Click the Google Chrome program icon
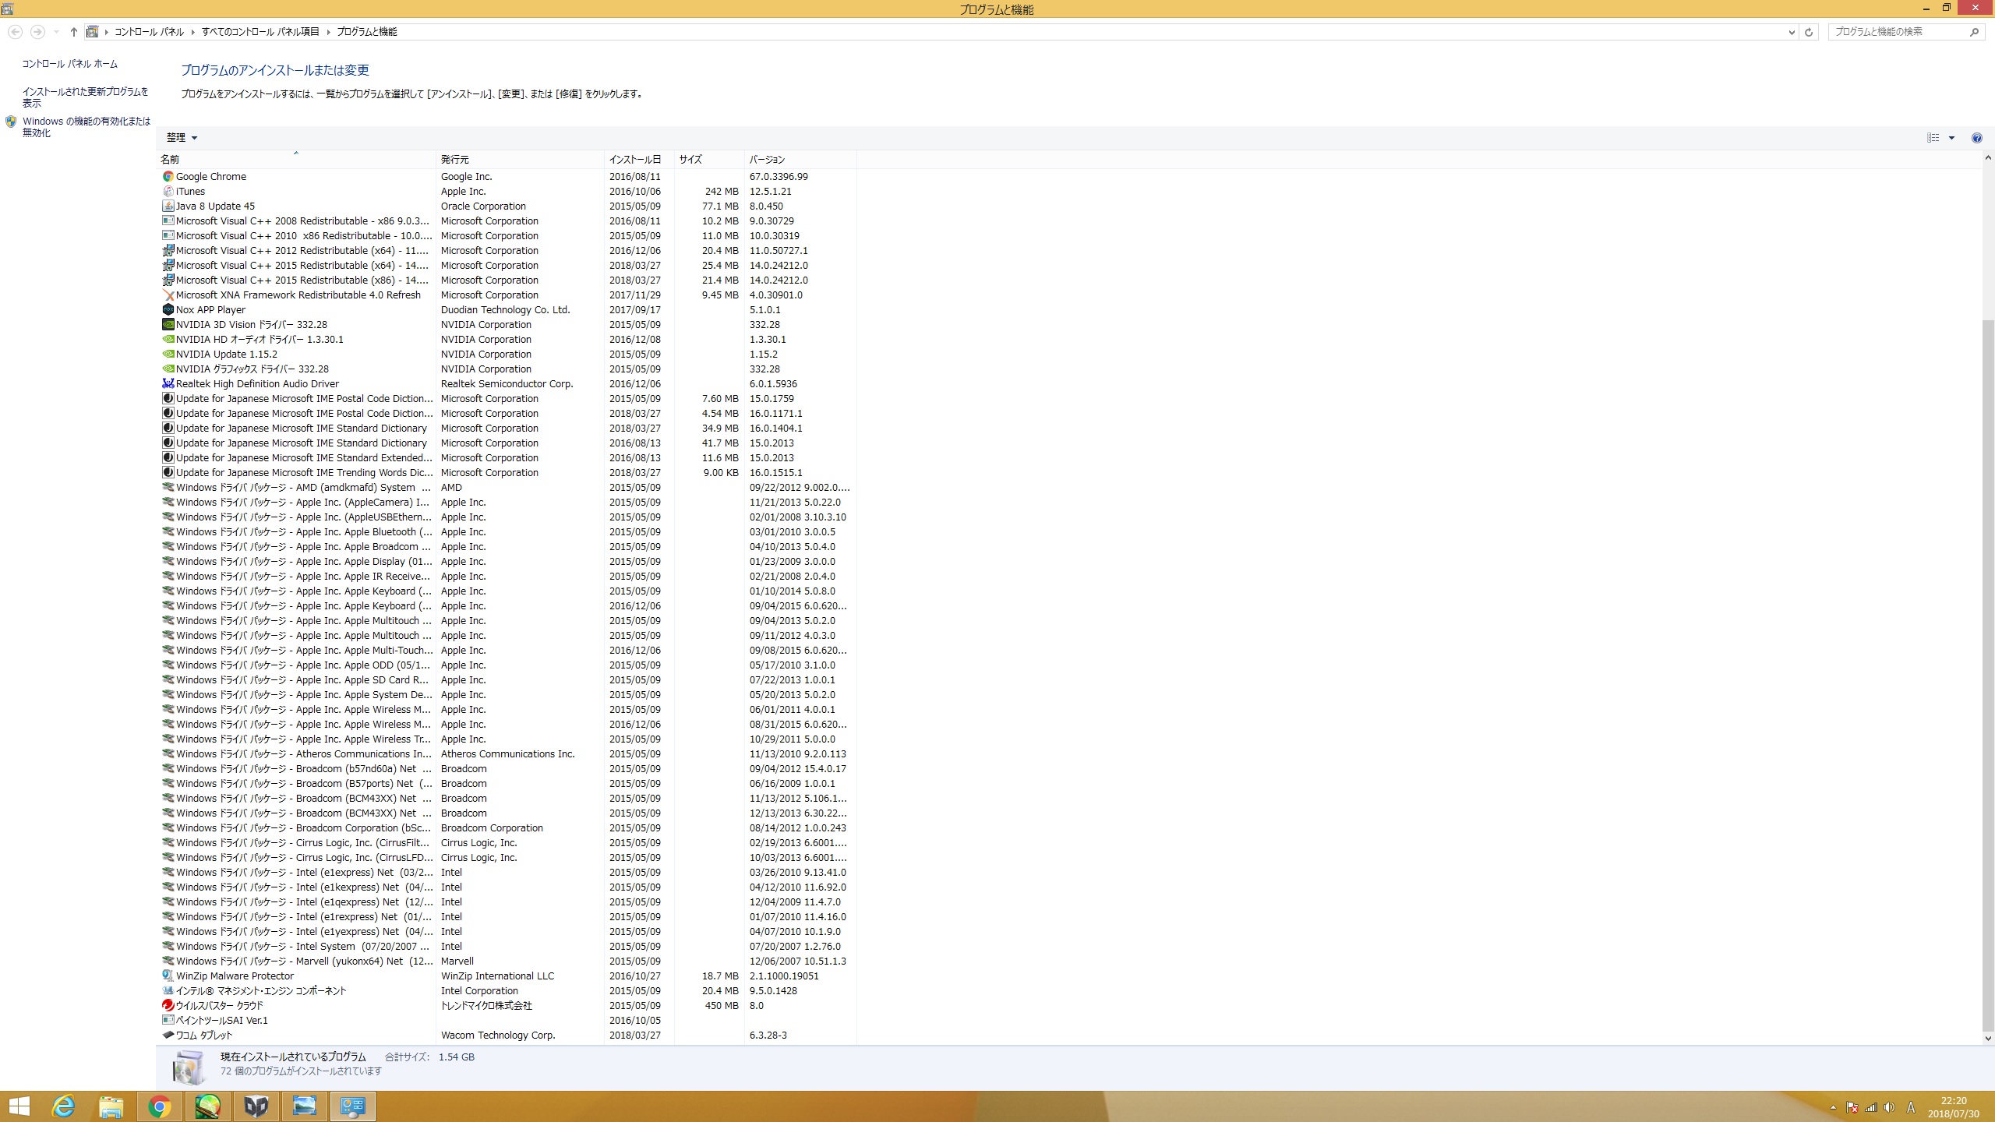Screen dimensions: 1995x1122 [x=168, y=177]
